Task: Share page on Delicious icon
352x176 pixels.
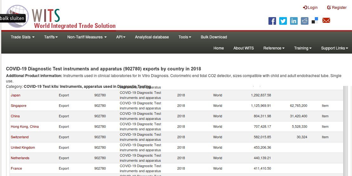Action: pos(315,21)
